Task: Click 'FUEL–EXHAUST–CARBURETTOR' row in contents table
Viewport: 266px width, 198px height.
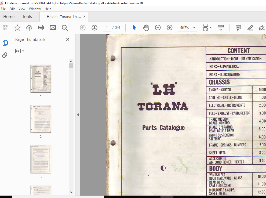Action: point(236,113)
